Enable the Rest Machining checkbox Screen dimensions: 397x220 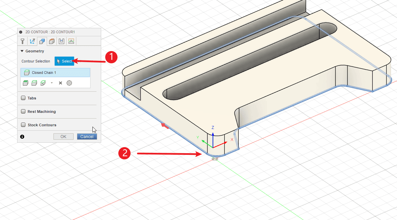pos(23,112)
